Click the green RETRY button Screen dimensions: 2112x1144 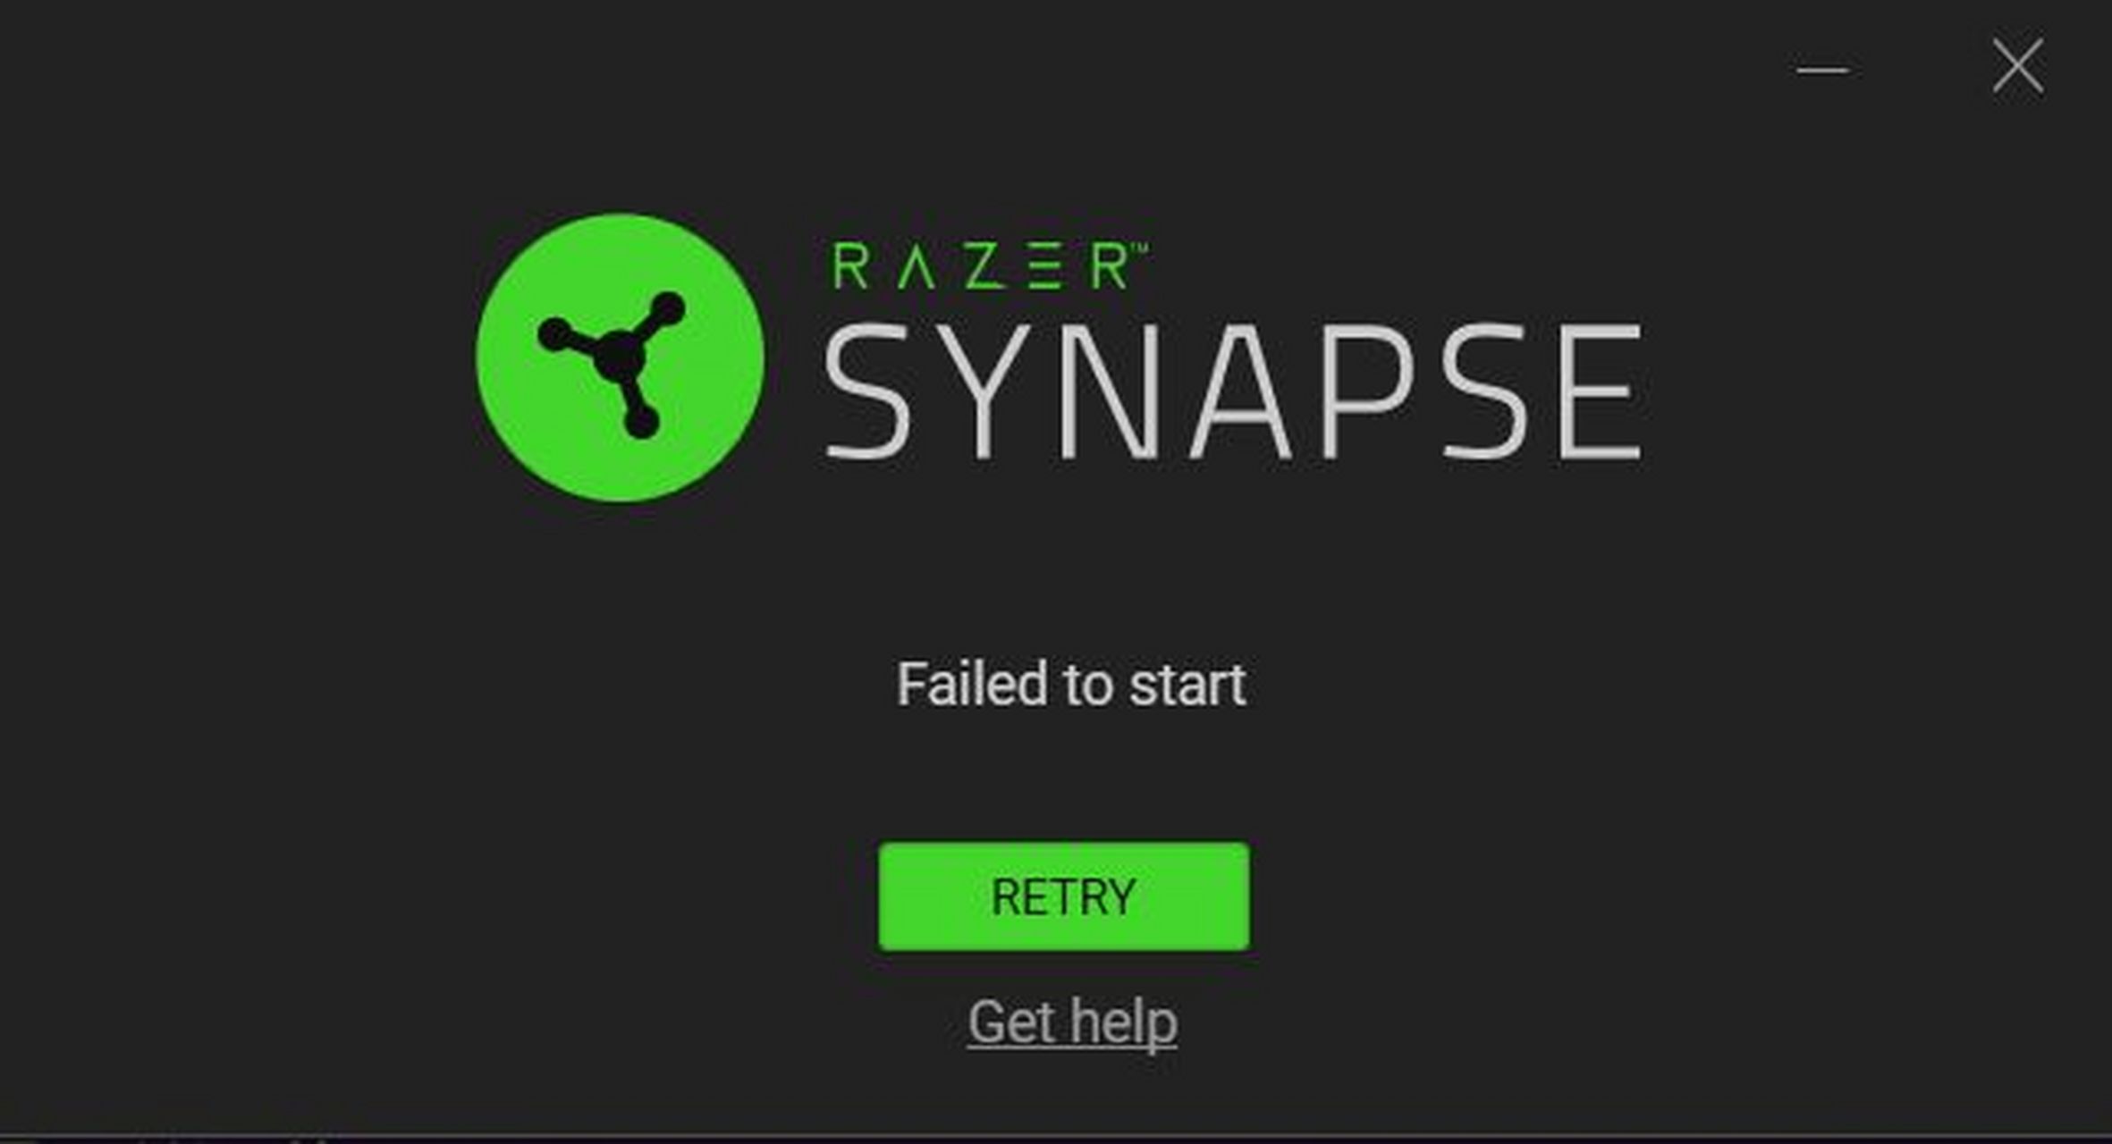pos(1064,896)
